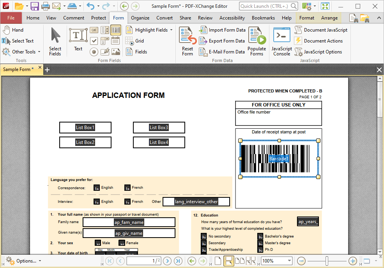Select the Hand tool
The image size is (384, 268).
(x=13, y=30)
